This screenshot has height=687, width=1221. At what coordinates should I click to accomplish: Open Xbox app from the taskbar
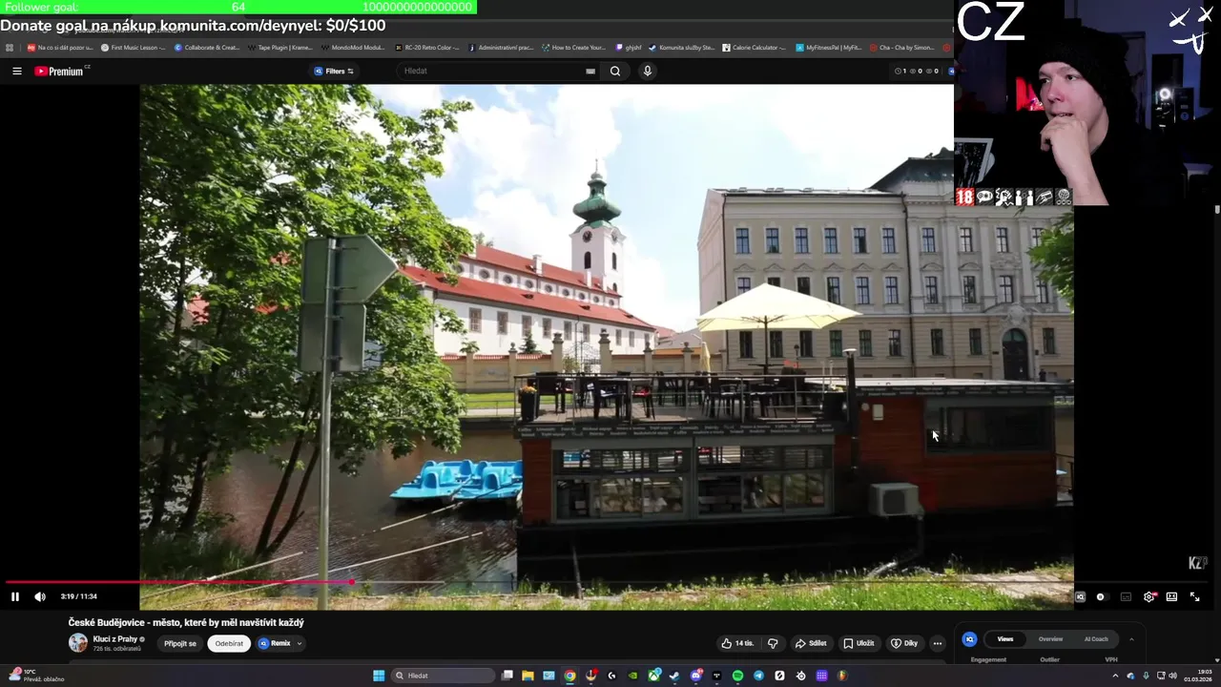click(x=653, y=676)
